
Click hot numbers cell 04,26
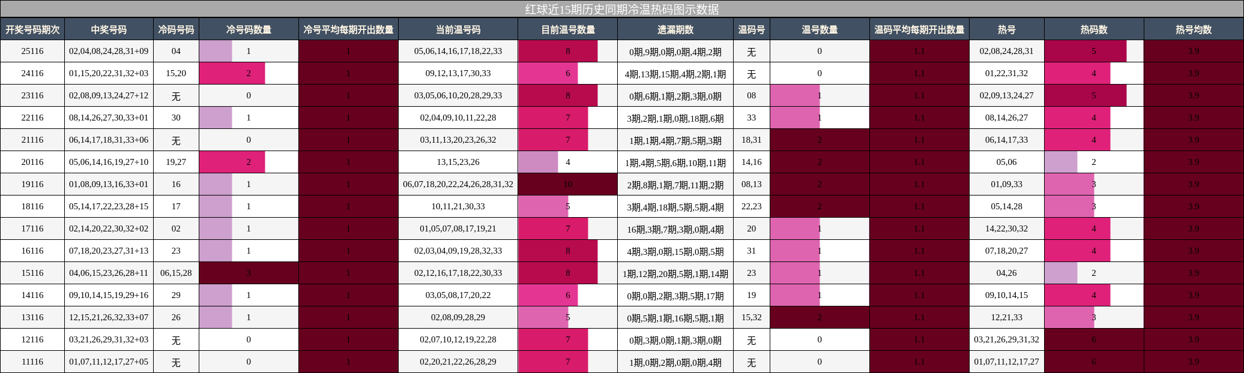(x=1007, y=273)
